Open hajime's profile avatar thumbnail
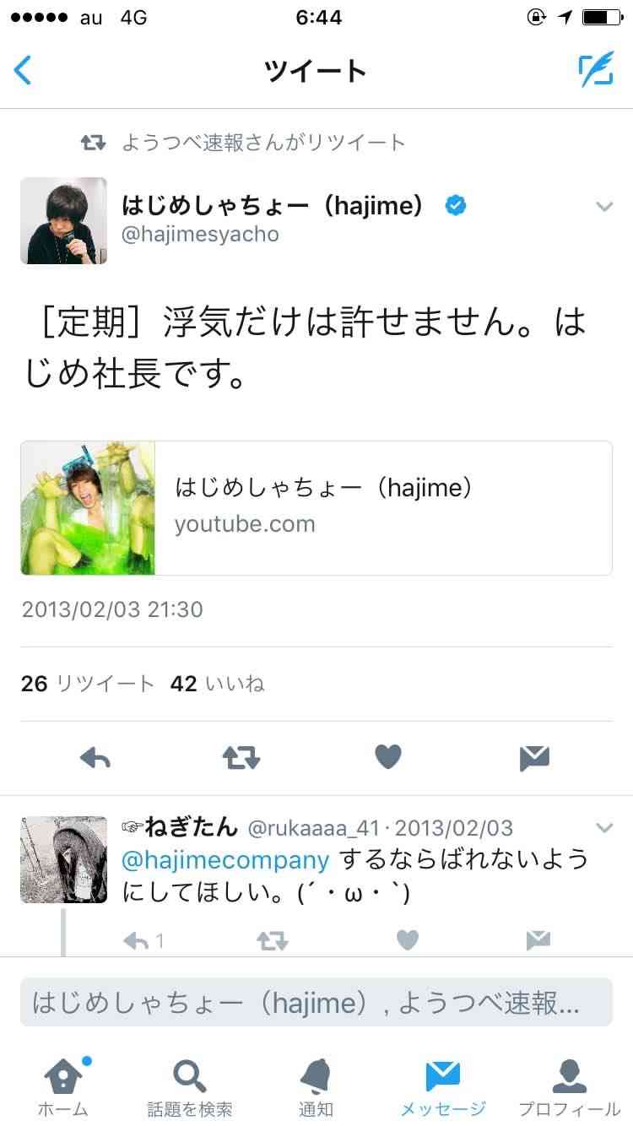 [x=64, y=220]
